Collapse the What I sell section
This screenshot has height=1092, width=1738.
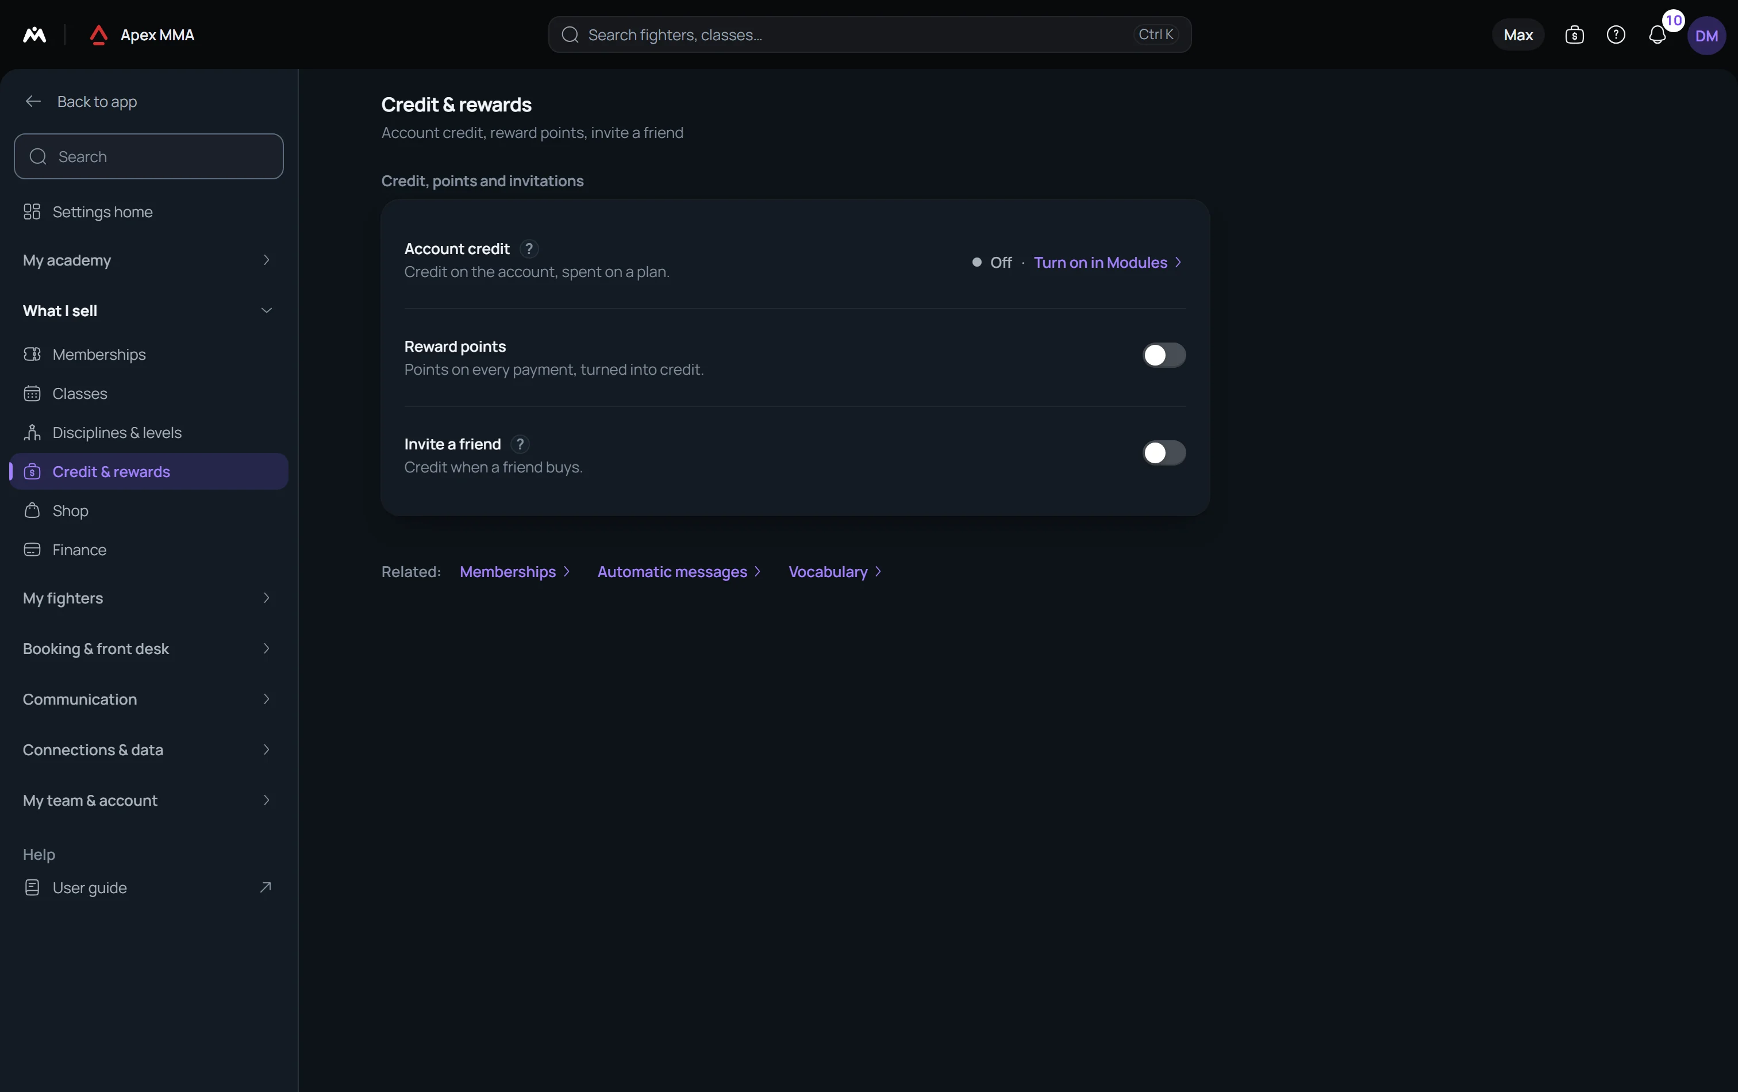point(149,310)
